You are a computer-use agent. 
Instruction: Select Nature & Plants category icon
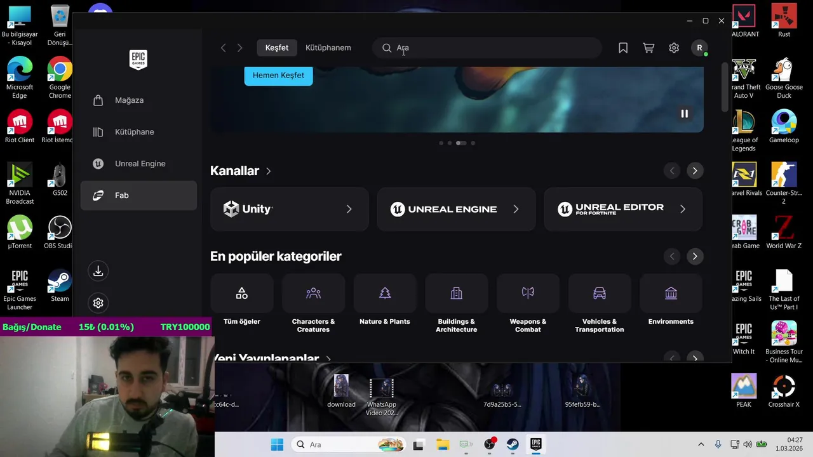(385, 293)
